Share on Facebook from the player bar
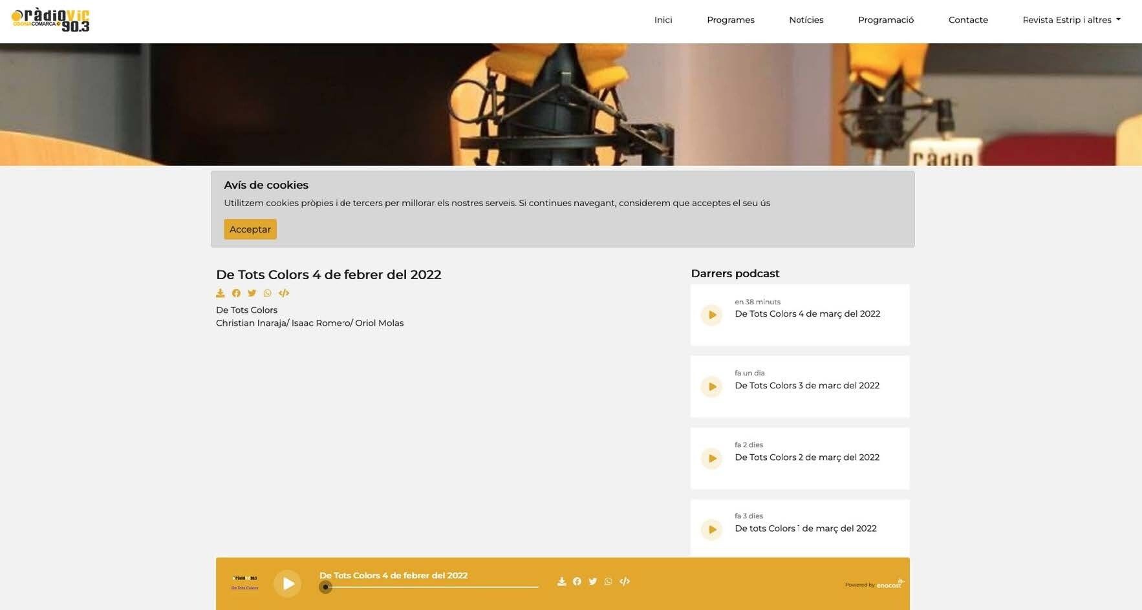The height and width of the screenshot is (610, 1142). [577, 582]
